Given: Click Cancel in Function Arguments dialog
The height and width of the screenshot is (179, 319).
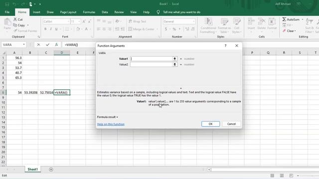Looking at the screenshot, I should click(231, 124).
